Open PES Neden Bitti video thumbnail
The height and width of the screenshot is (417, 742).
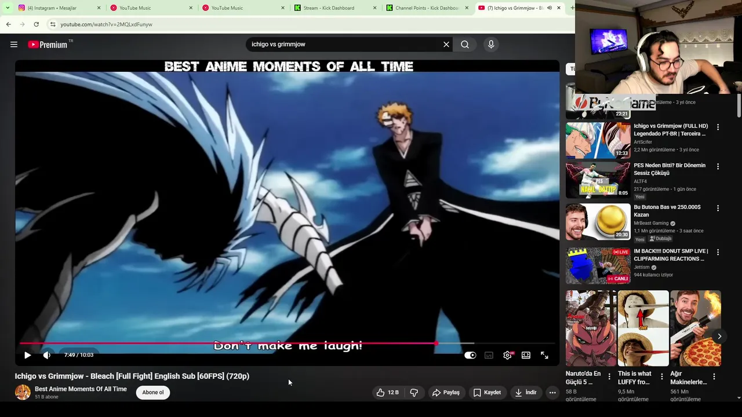(598, 180)
